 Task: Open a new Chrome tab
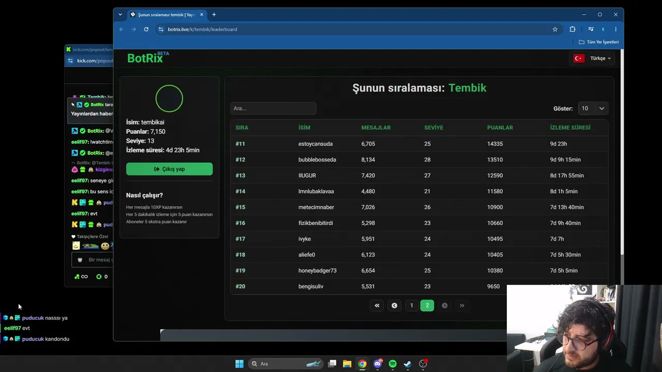tap(214, 14)
